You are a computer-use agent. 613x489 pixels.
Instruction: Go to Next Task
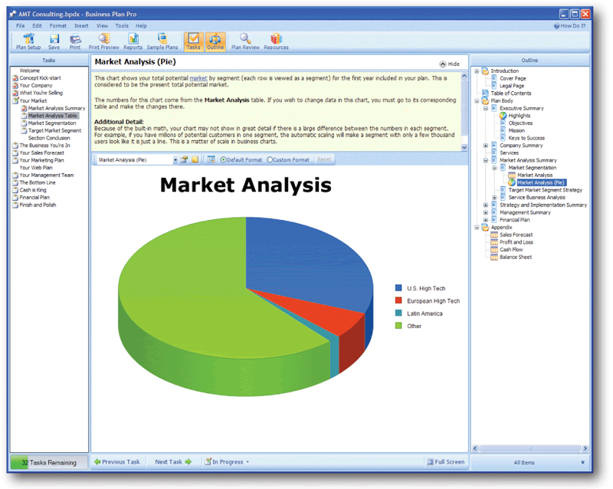(x=173, y=462)
